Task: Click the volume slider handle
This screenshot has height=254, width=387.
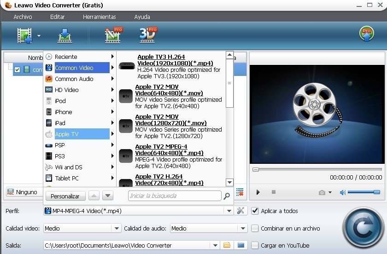Action: tap(377, 192)
